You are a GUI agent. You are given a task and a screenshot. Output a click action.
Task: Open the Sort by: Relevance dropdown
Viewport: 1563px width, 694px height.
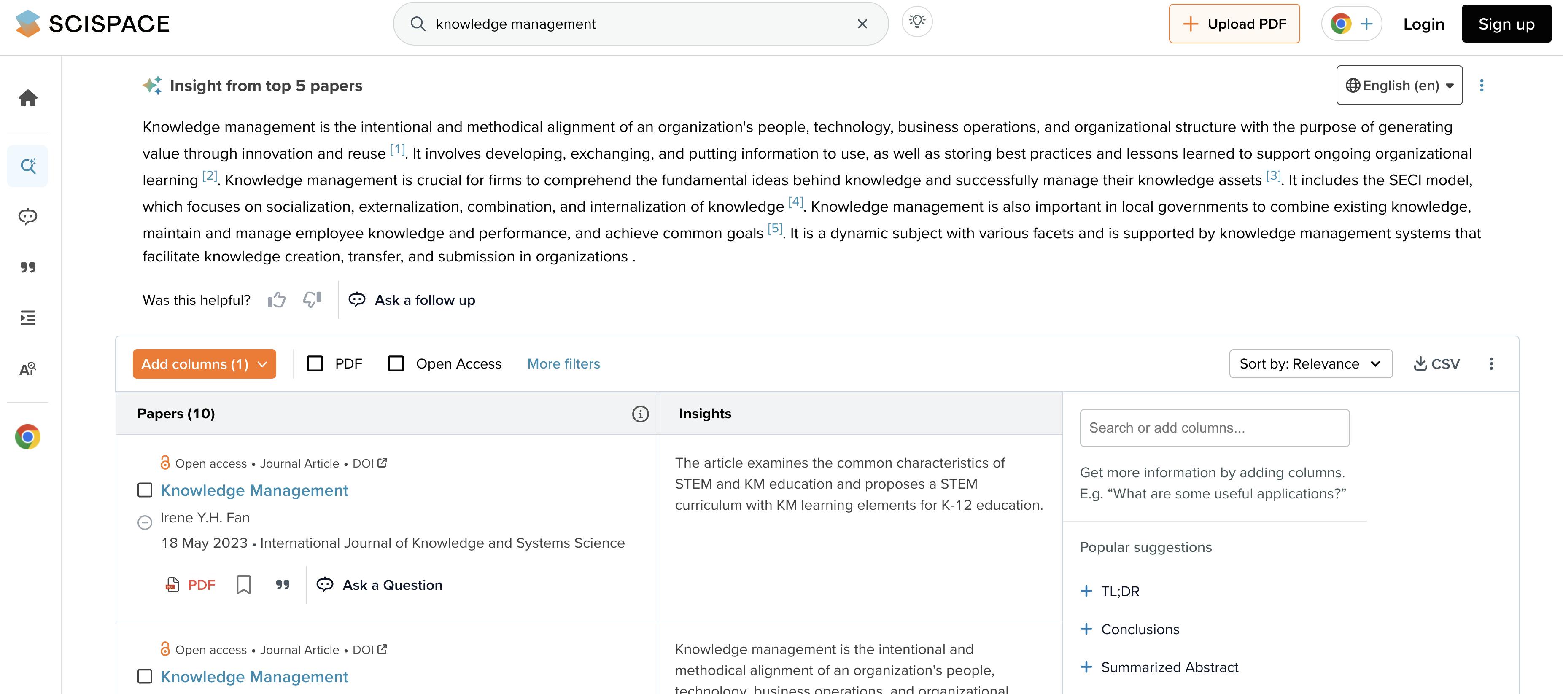tap(1311, 363)
